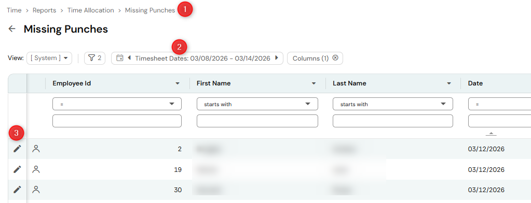Open employee profile icon for employee 30

tap(36, 190)
